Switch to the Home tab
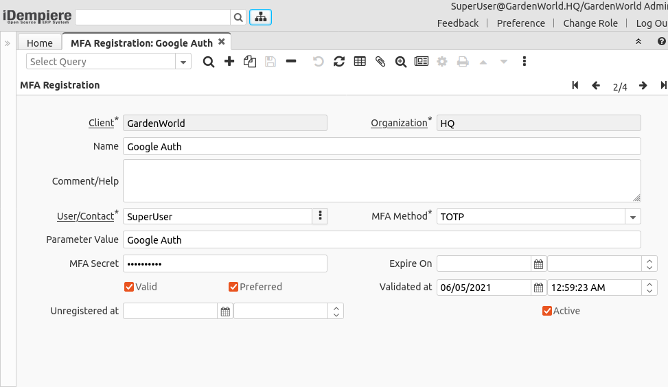This screenshot has width=668, height=387. pos(40,43)
